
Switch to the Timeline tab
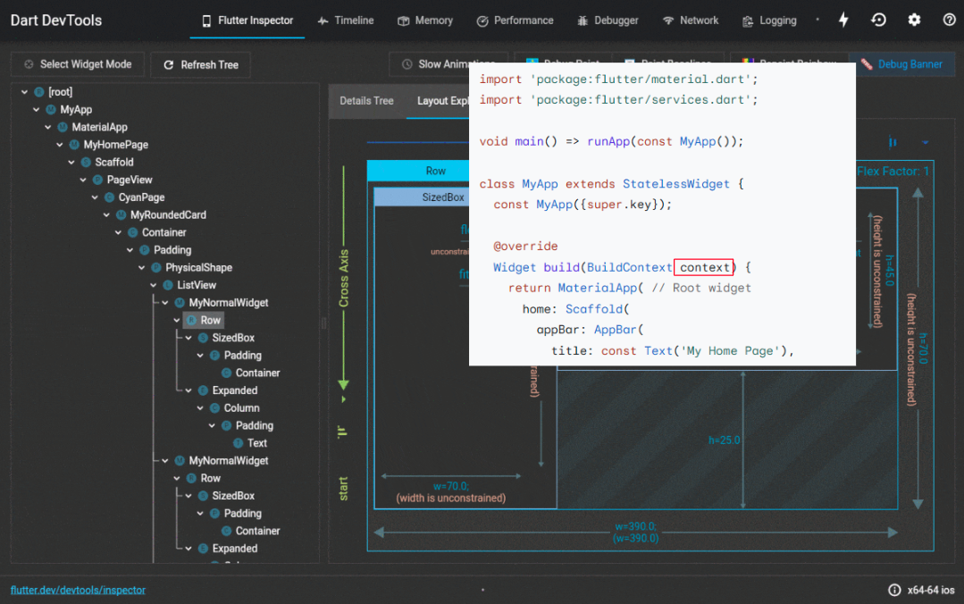[x=346, y=21]
